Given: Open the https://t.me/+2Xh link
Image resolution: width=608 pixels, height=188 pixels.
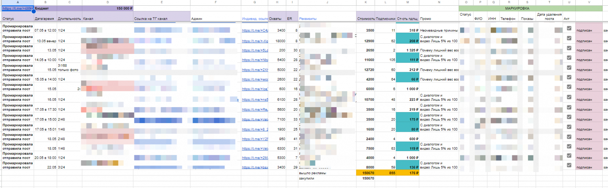Looking at the screenshot, I should coord(255,70).
